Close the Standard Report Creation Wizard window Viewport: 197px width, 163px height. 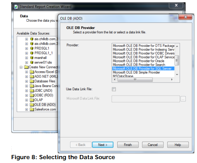pyautogui.click(x=176, y=5)
